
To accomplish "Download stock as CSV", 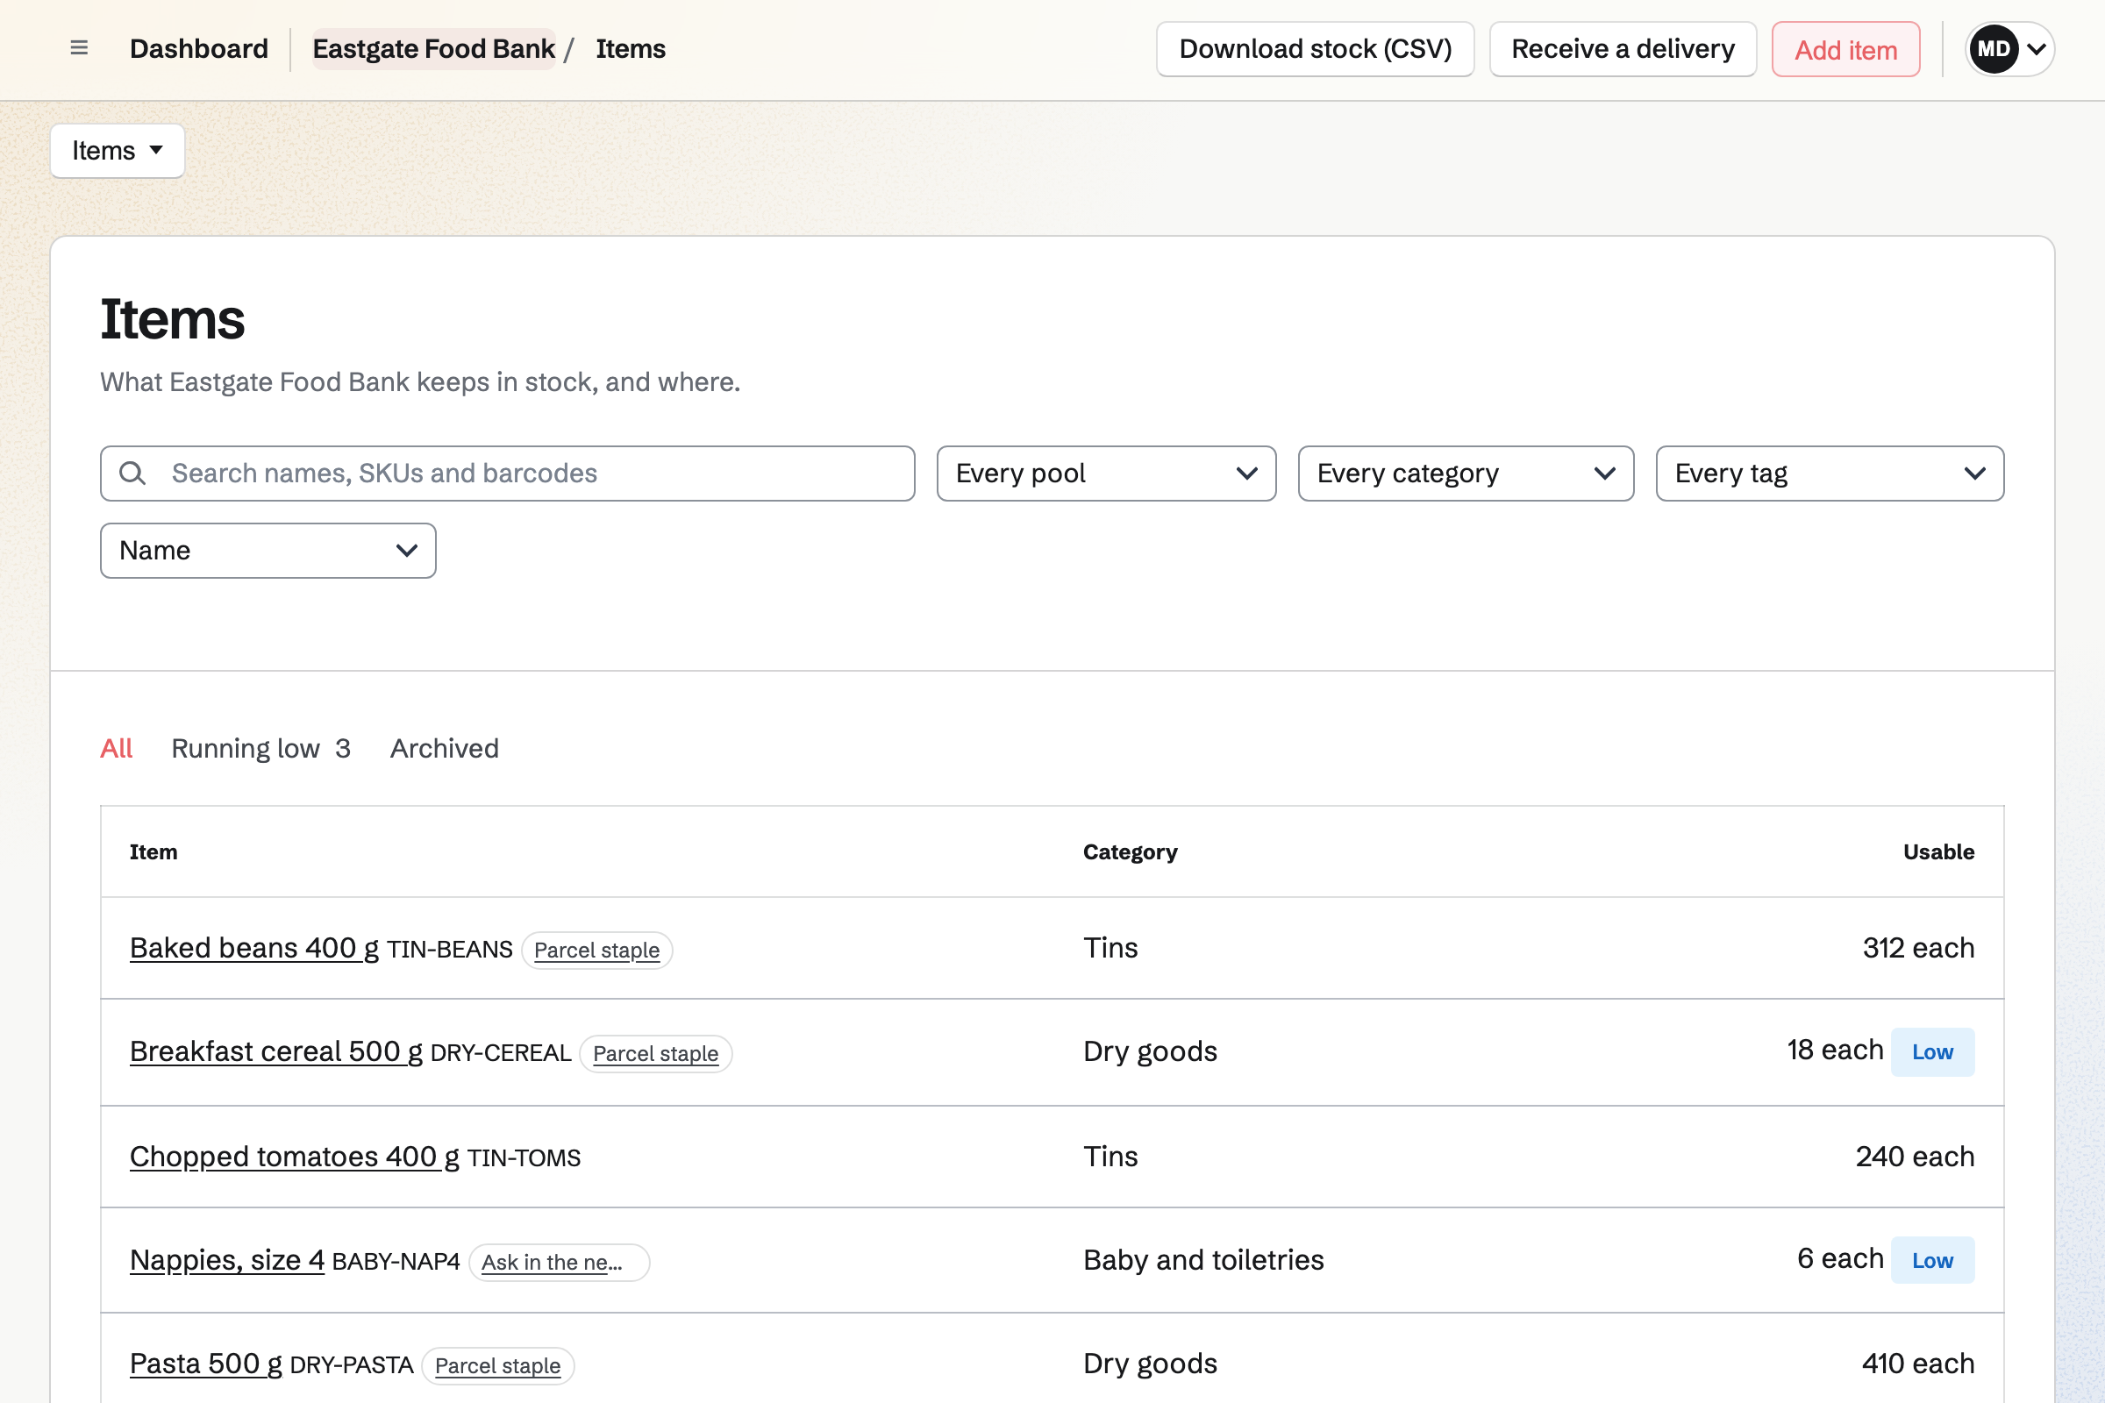I will click(x=1315, y=49).
